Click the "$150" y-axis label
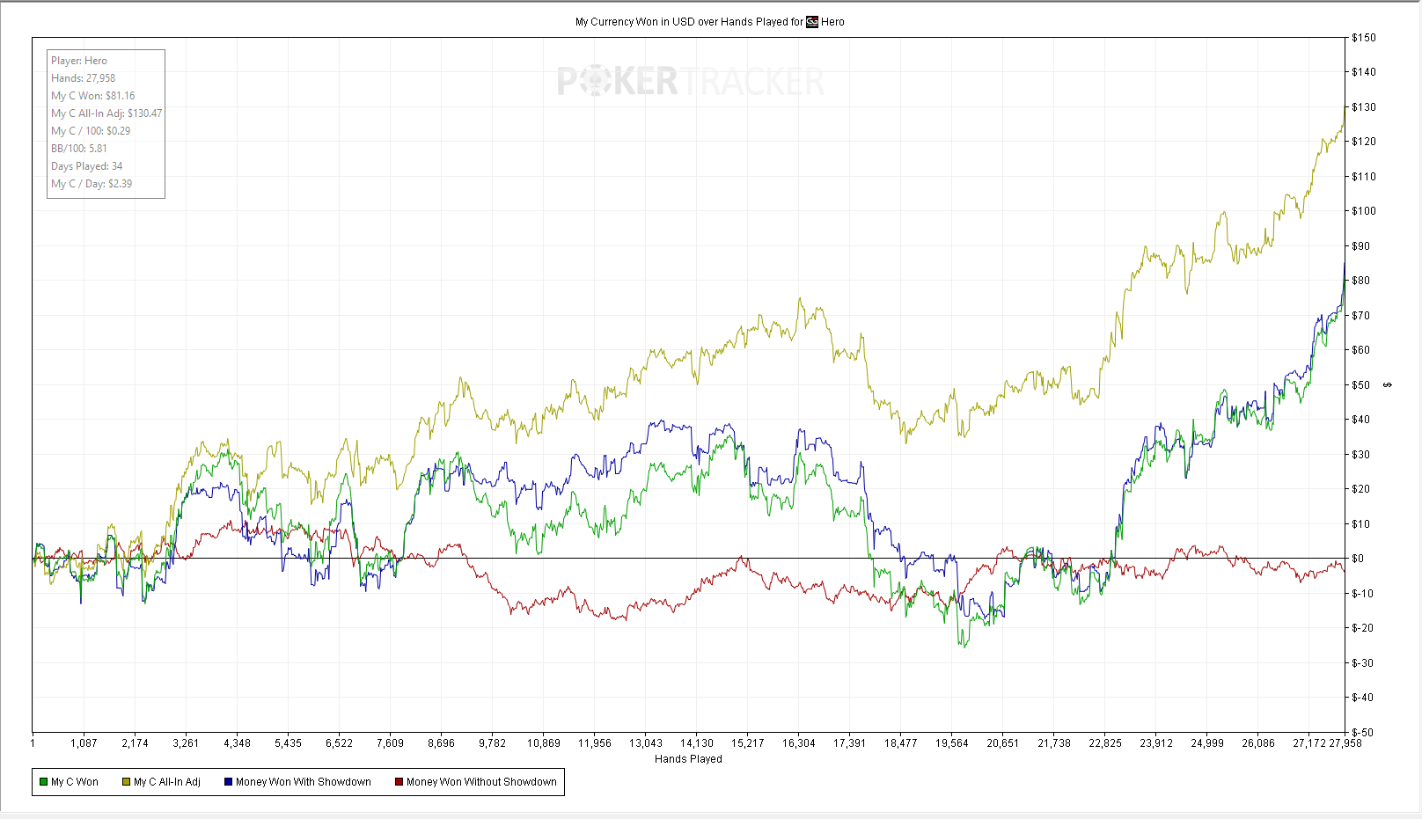This screenshot has width=1422, height=819. (x=1364, y=38)
